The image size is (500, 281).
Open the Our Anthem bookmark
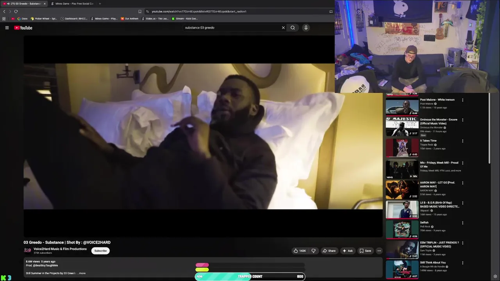tap(130, 19)
